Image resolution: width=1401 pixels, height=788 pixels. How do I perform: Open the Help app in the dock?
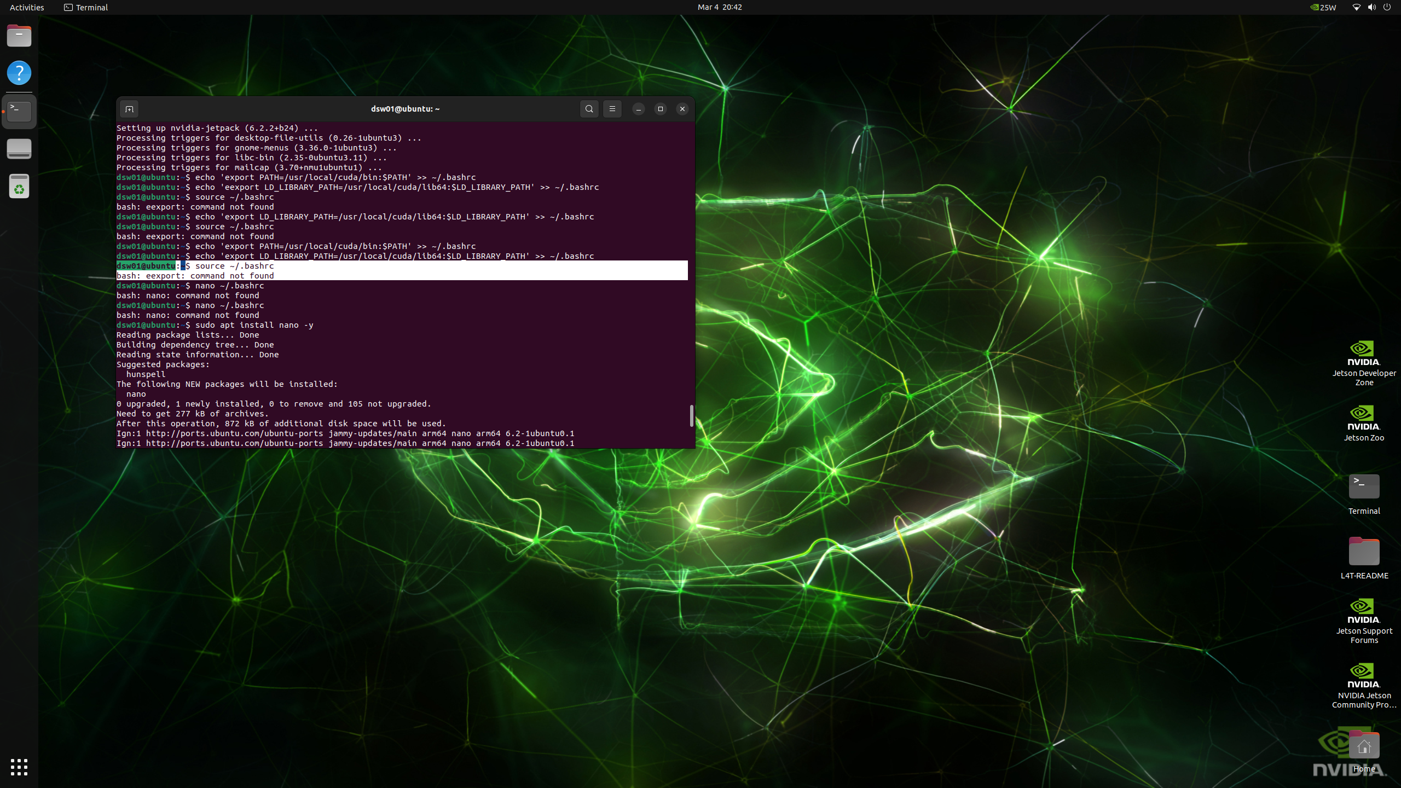[19, 73]
